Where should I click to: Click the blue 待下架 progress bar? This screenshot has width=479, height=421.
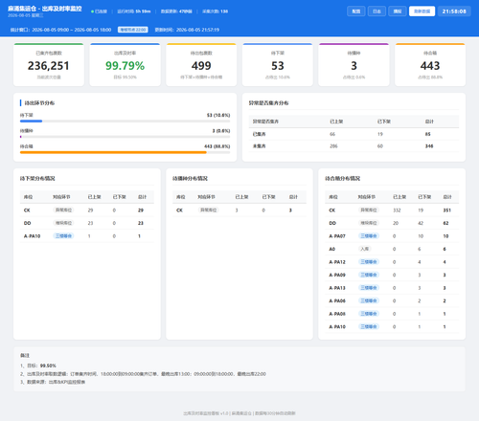point(31,122)
